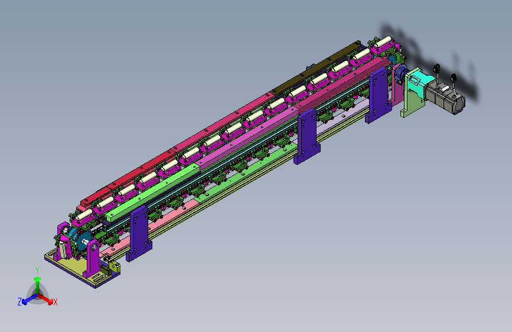Select the olive-brown top guide bar segment
This screenshot has height=332, width=512.
tap(316, 67)
